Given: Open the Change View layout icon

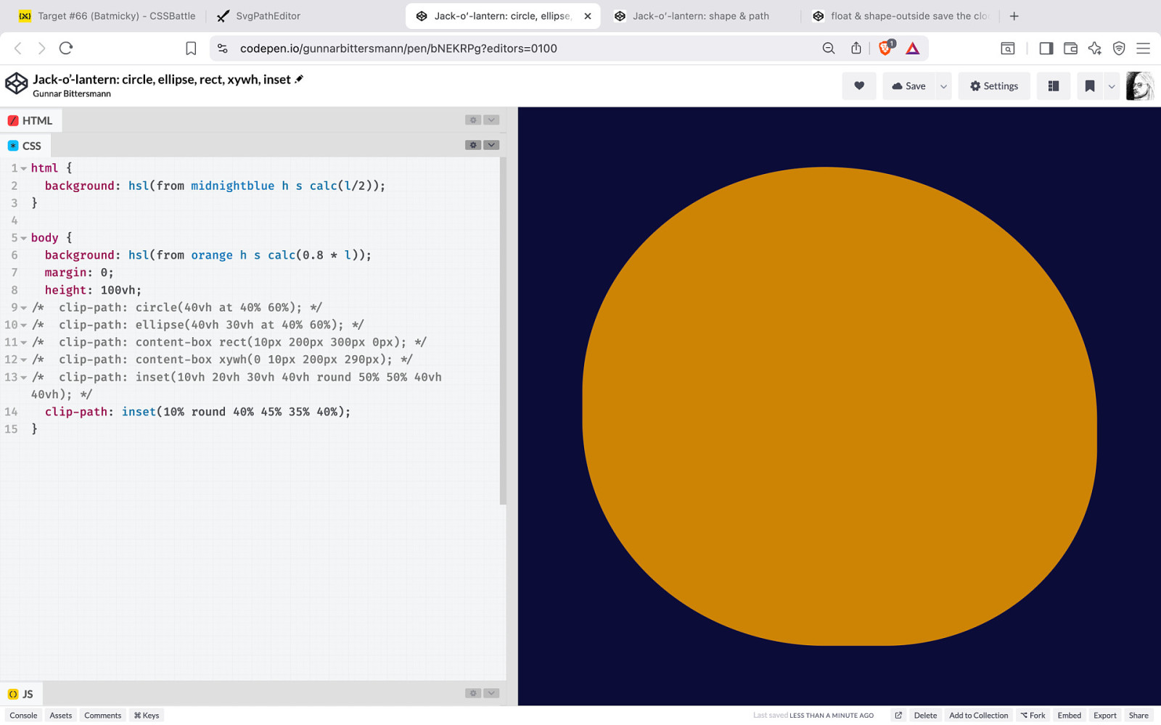Looking at the screenshot, I should (x=1054, y=86).
